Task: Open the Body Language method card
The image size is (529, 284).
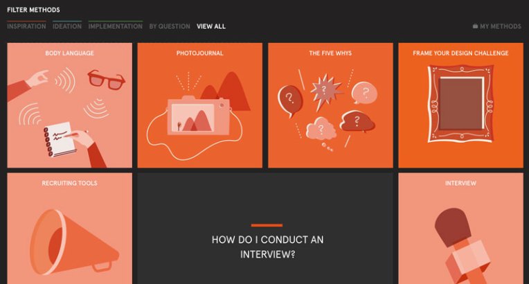Action: 69,105
